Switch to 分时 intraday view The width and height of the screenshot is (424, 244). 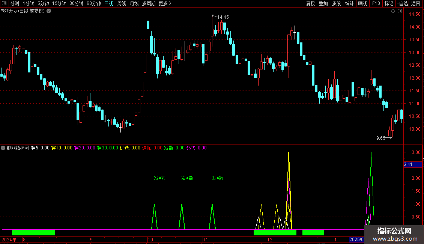coord(15,3)
